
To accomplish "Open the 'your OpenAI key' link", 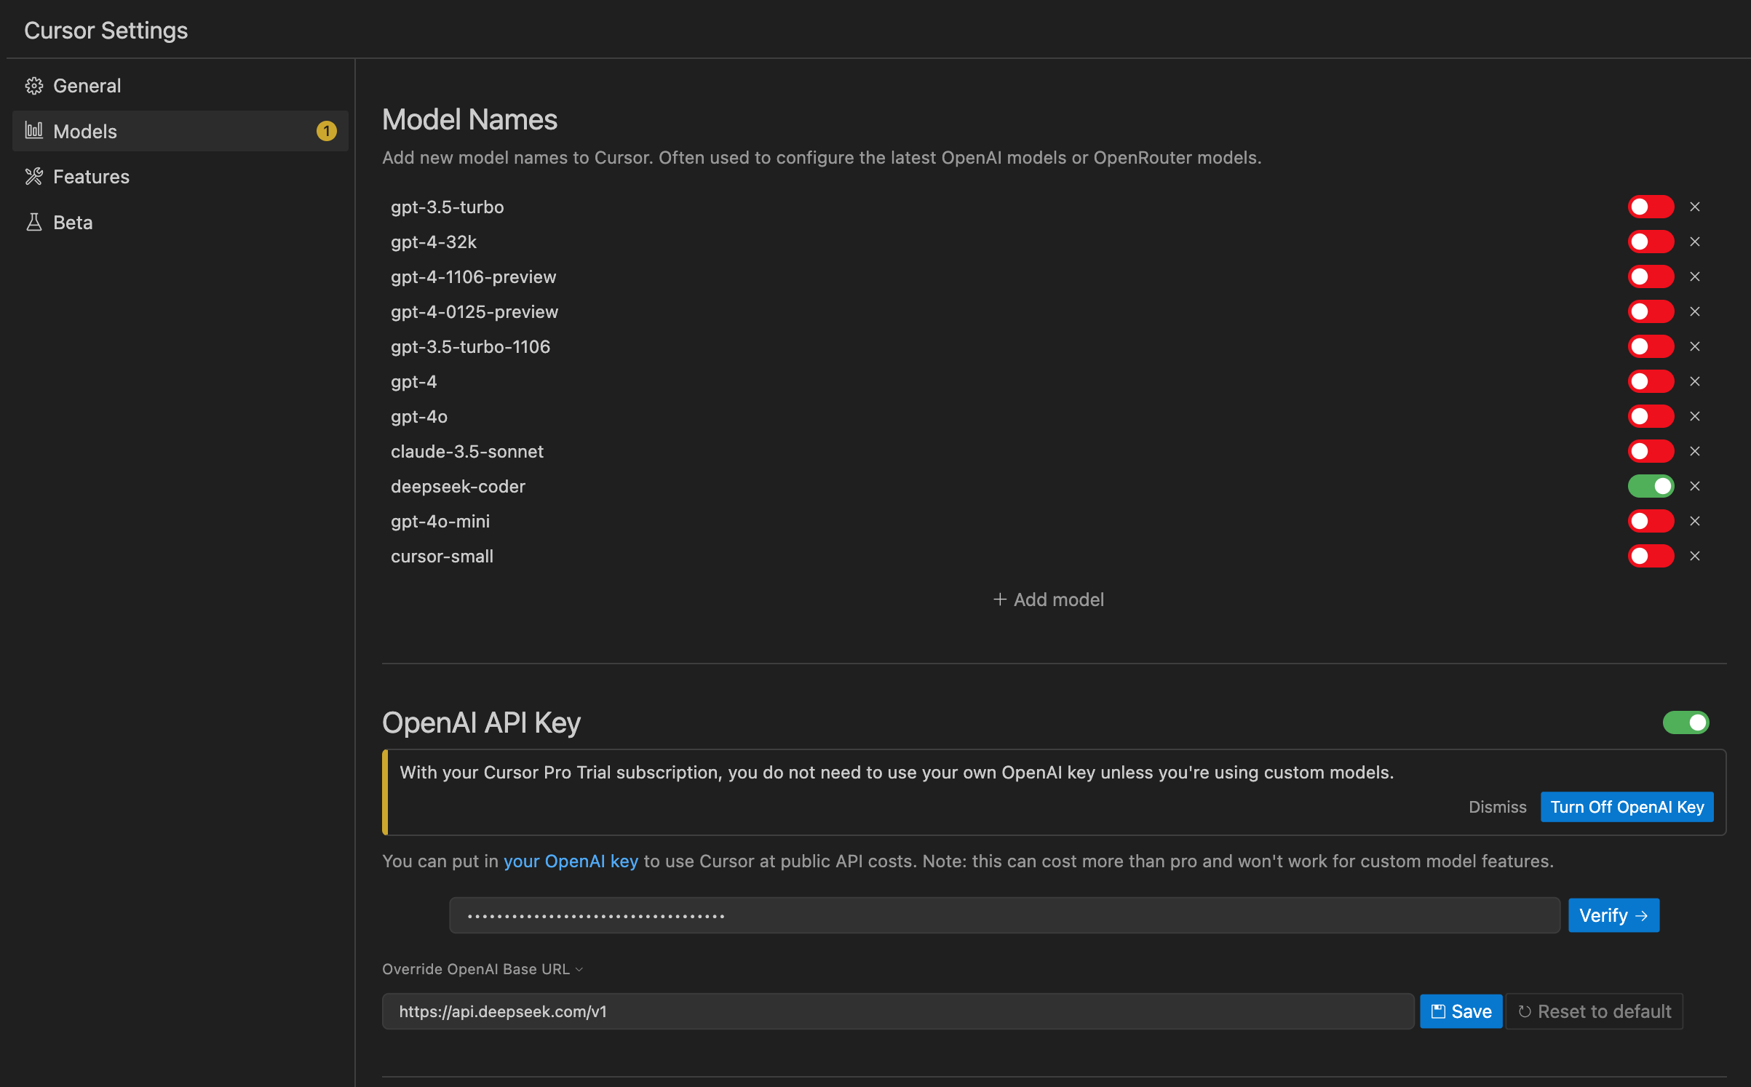I will [x=571, y=861].
